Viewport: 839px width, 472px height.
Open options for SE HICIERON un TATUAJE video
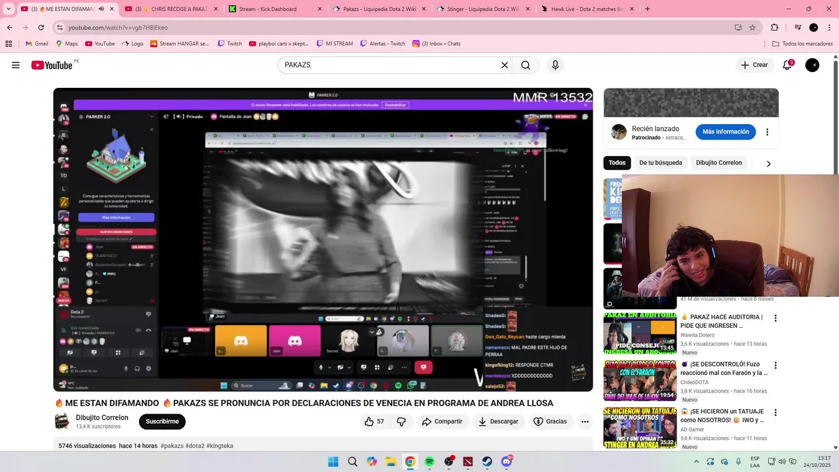[x=775, y=413]
